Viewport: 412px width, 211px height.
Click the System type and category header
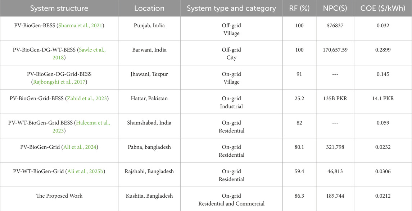(231, 8)
